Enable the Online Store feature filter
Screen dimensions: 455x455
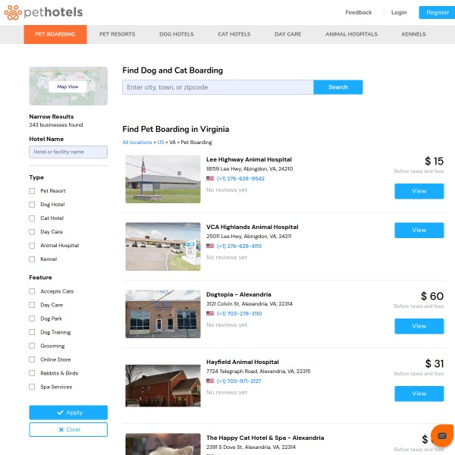coord(32,359)
